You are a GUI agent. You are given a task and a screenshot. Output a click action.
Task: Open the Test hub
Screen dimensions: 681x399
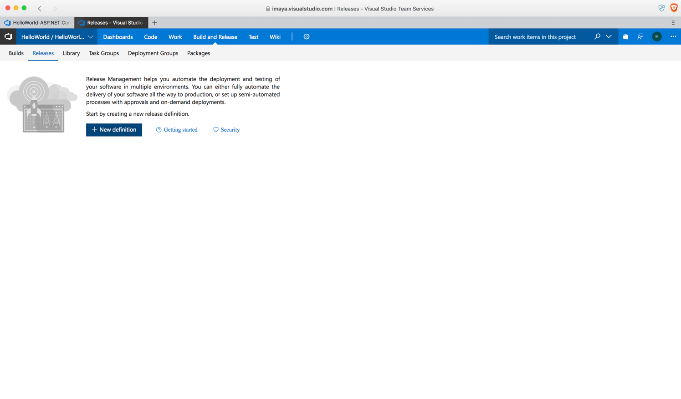[x=253, y=37]
